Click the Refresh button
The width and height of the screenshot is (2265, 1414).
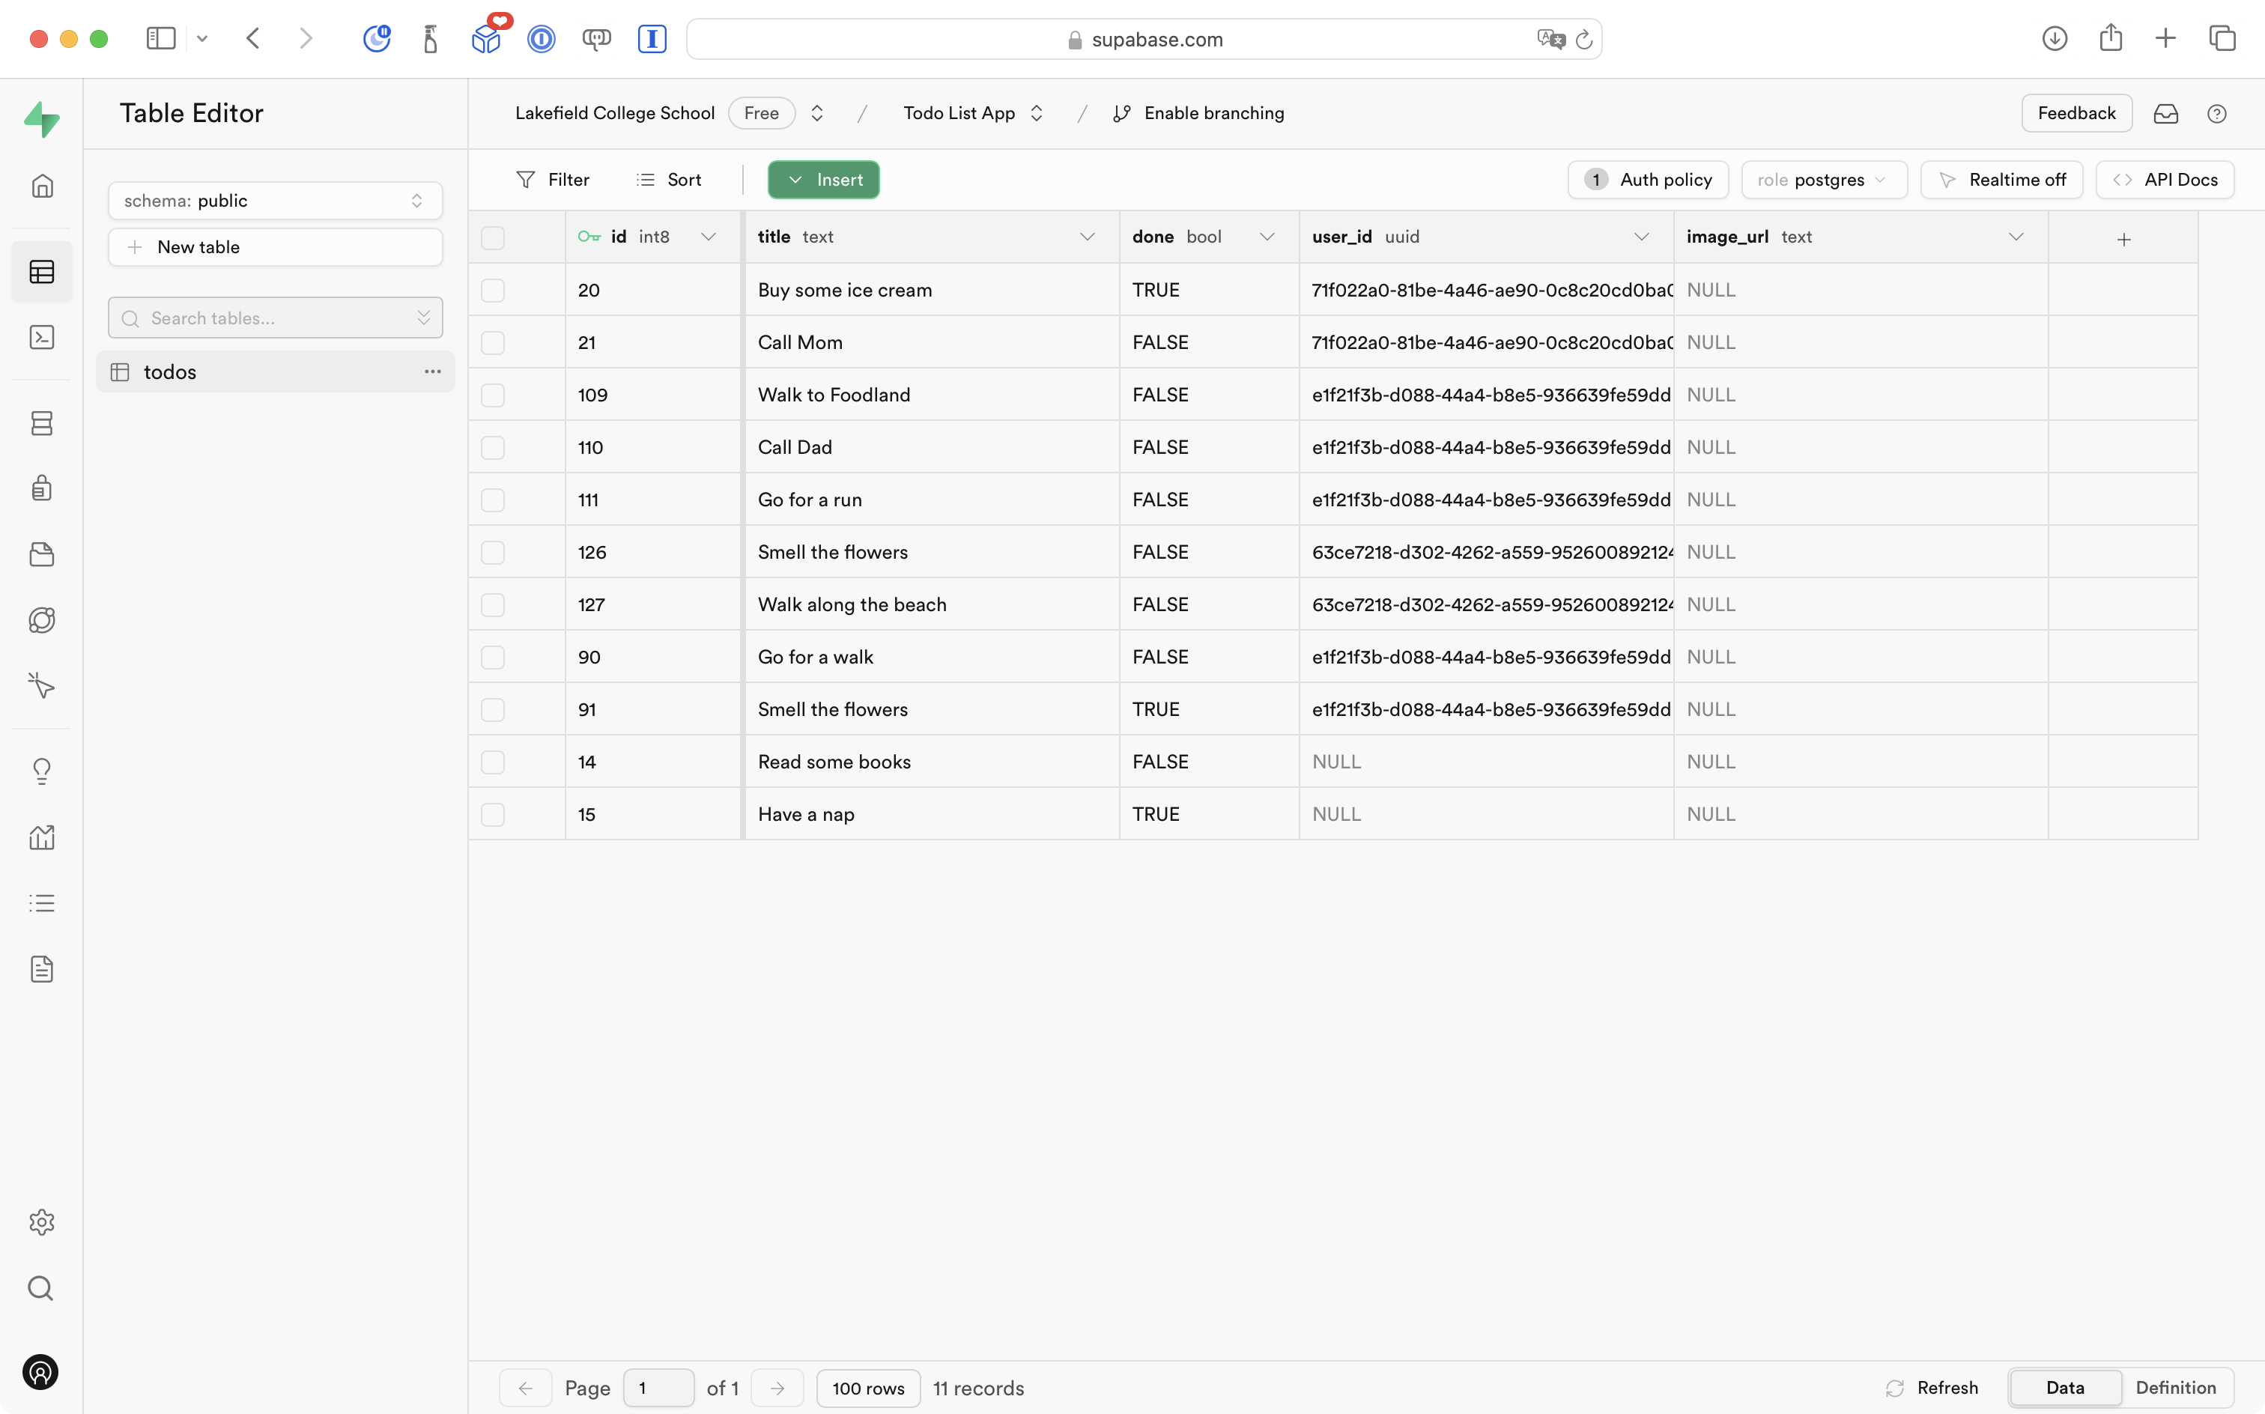(1932, 1388)
